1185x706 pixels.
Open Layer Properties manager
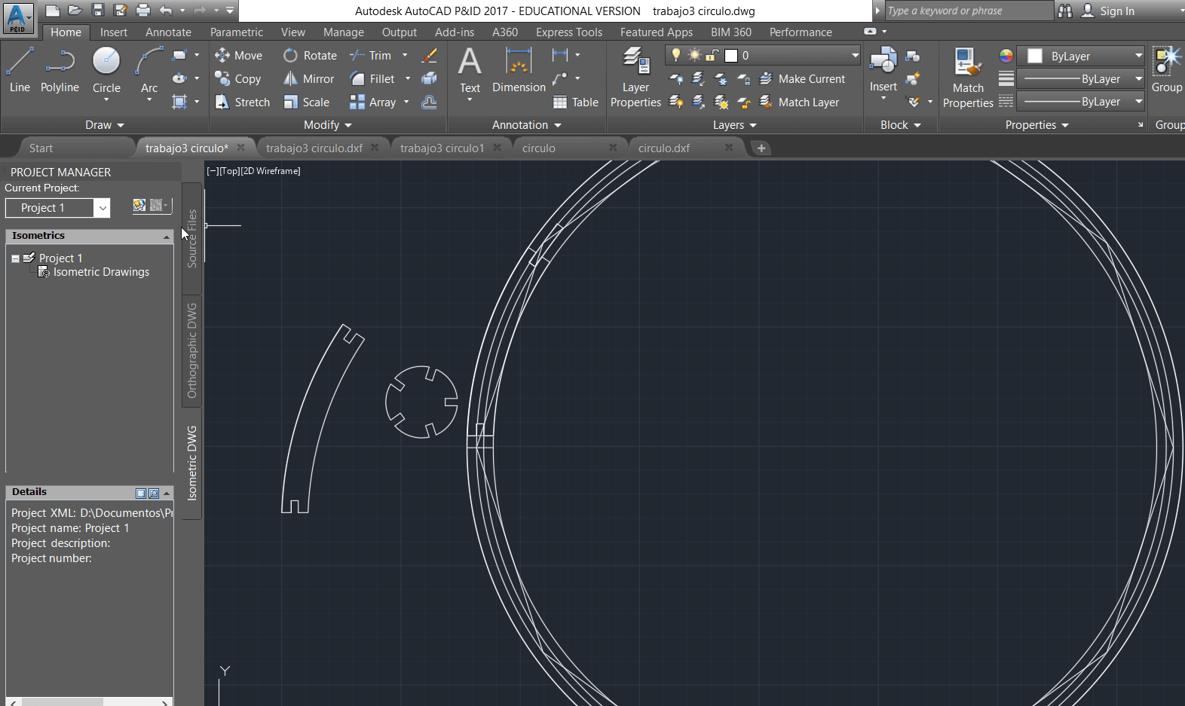(635, 77)
